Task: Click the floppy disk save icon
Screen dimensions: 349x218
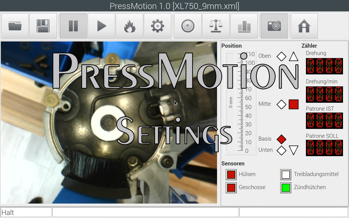Action: coord(43,26)
